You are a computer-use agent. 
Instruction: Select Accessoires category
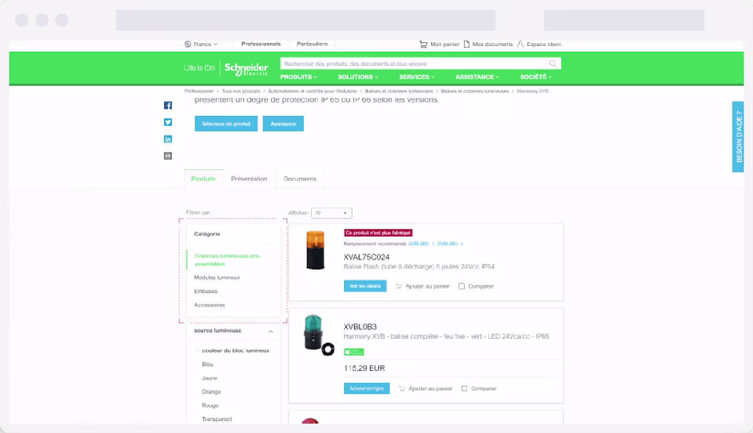pos(209,305)
